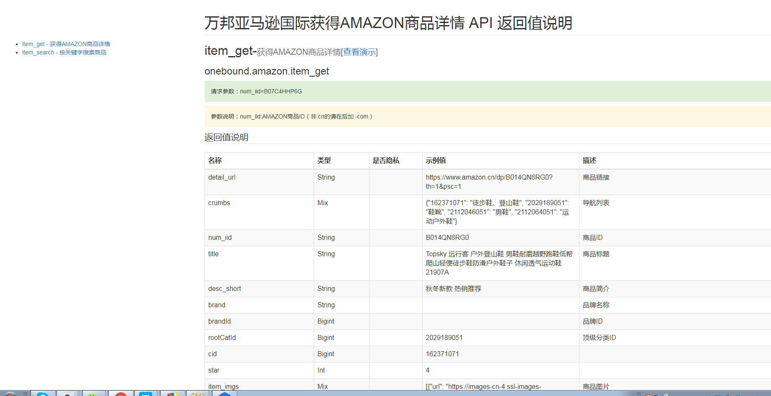Select the star name cell

[x=259, y=370]
